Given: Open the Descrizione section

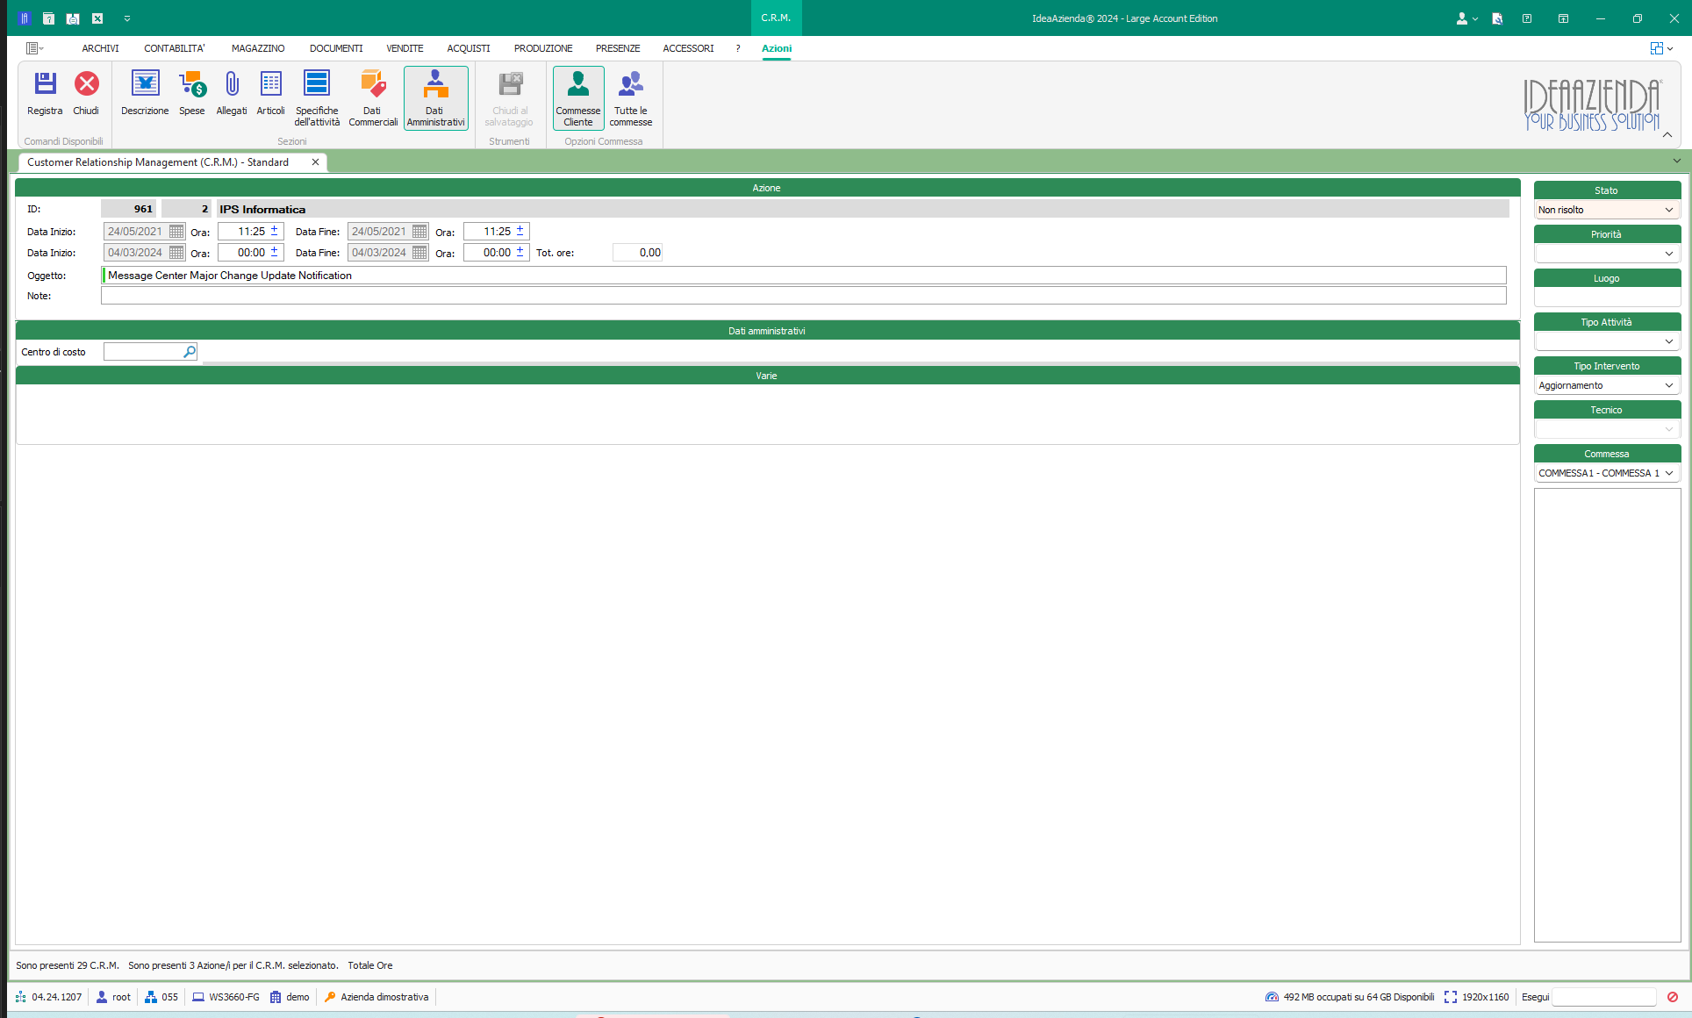Looking at the screenshot, I should click(x=145, y=93).
